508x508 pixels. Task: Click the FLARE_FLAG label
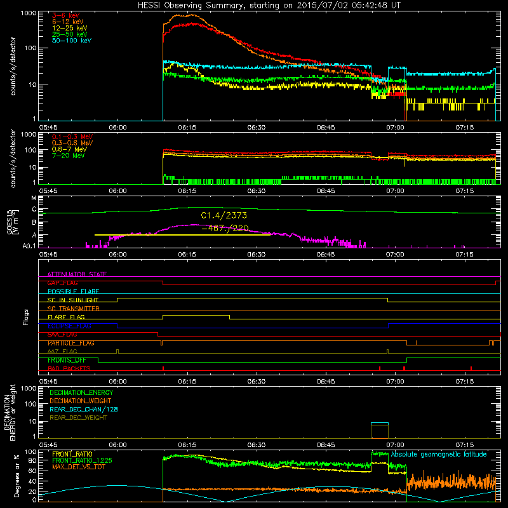pos(66,317)
